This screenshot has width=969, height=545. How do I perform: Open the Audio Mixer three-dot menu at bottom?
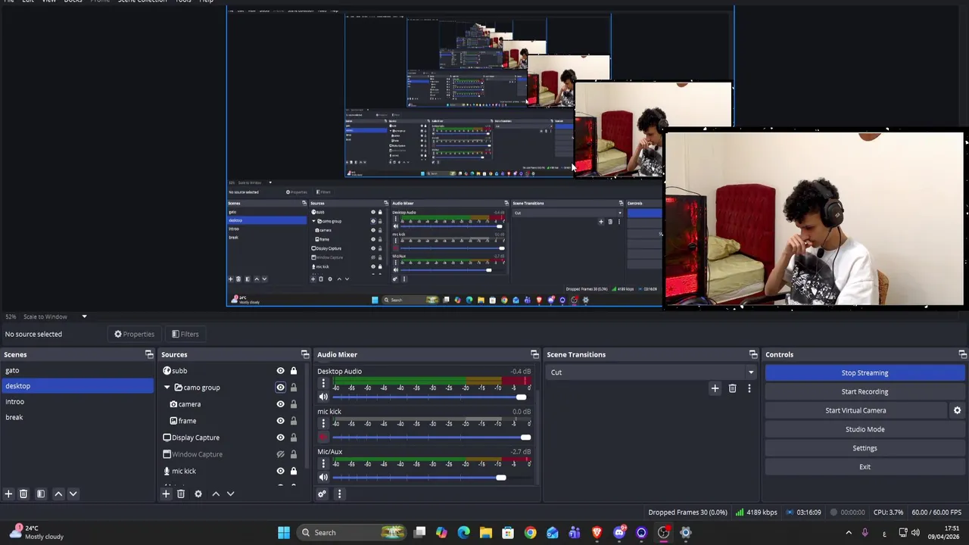pyautogui.click(x=339, y=494)
